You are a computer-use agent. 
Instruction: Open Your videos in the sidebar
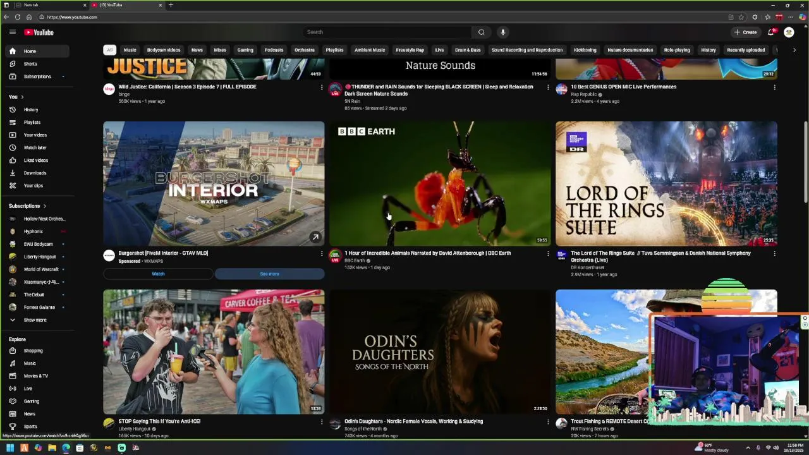point(38,135)
